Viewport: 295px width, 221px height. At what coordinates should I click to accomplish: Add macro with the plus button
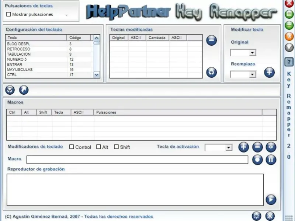pyautogui.click(x=244, y=147)
